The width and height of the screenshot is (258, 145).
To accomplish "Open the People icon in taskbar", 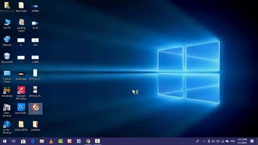I will pyautogui.click(x=198, y=141).
